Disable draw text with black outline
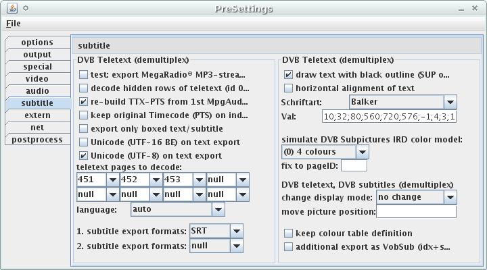Screen dimensions: 487x270 289,74
